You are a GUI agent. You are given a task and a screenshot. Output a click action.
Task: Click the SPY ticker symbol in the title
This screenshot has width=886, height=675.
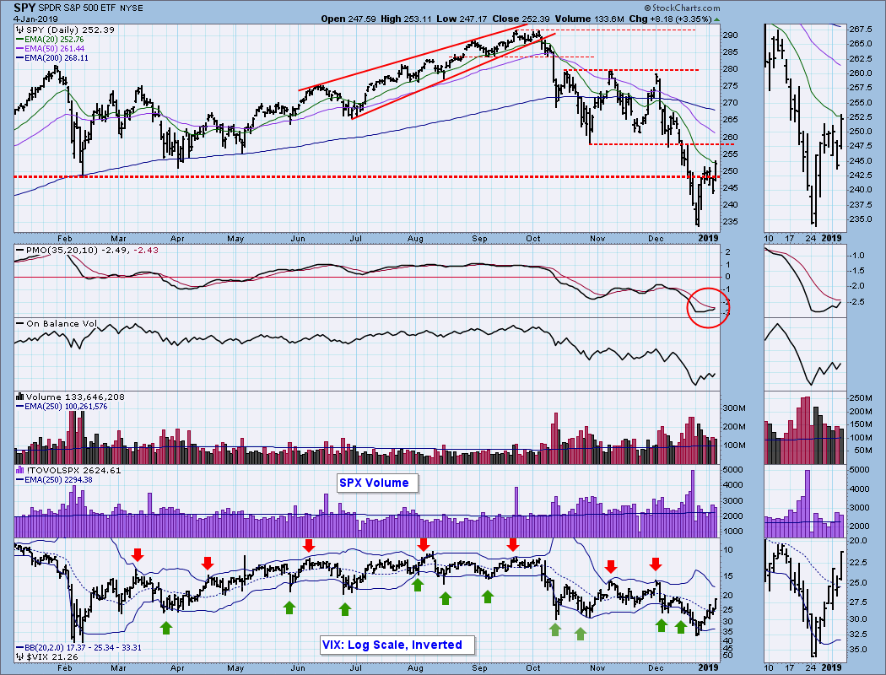tap(24, 8)
